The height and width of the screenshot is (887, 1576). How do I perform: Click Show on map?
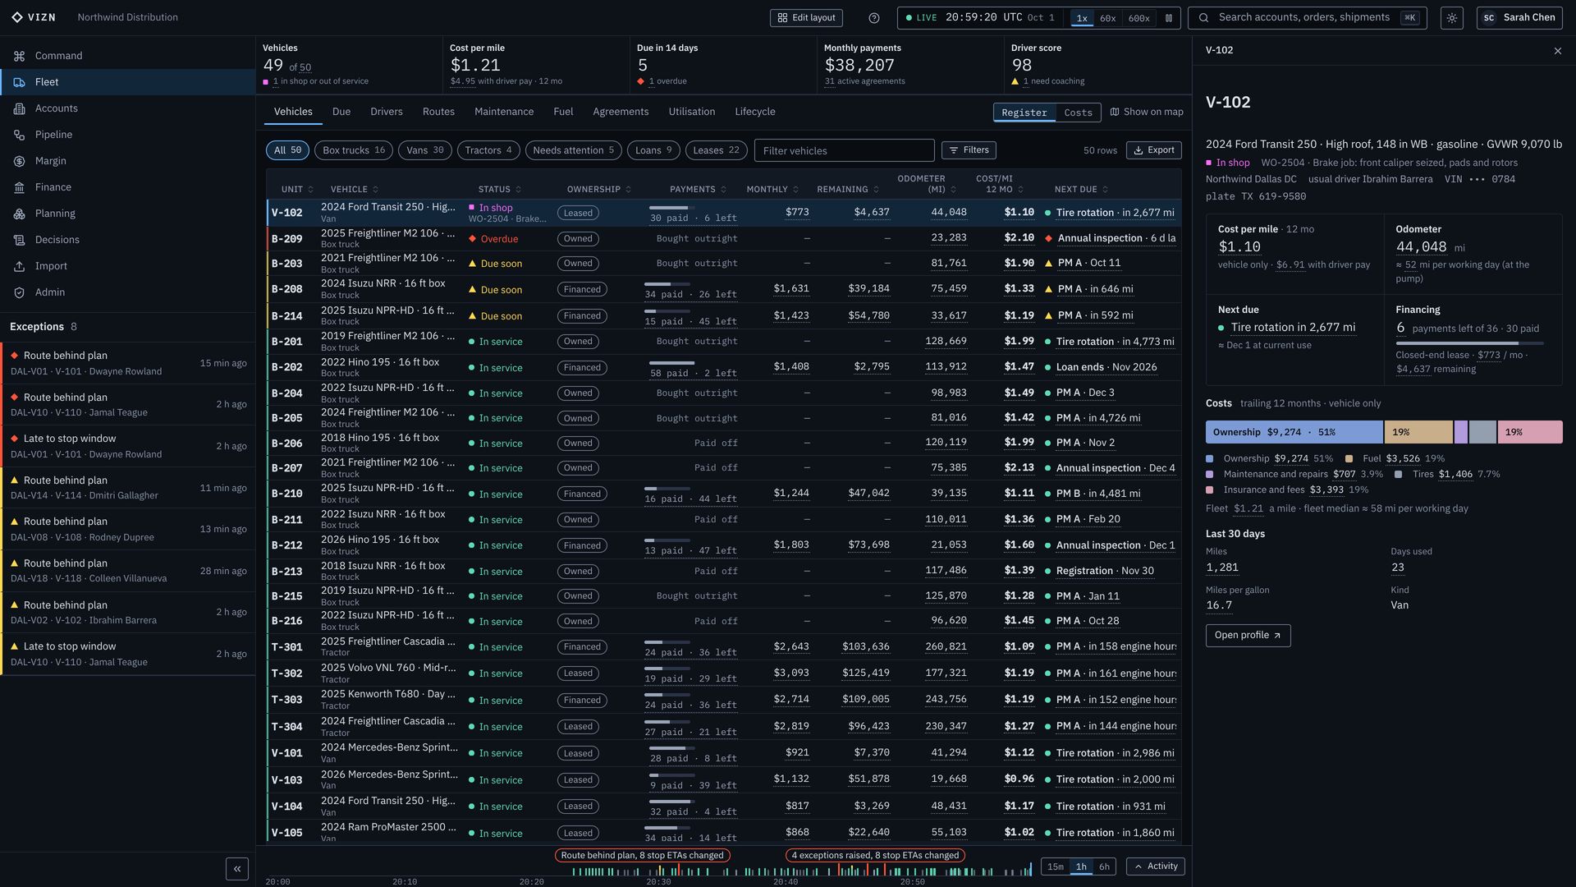coord(1147,113)
